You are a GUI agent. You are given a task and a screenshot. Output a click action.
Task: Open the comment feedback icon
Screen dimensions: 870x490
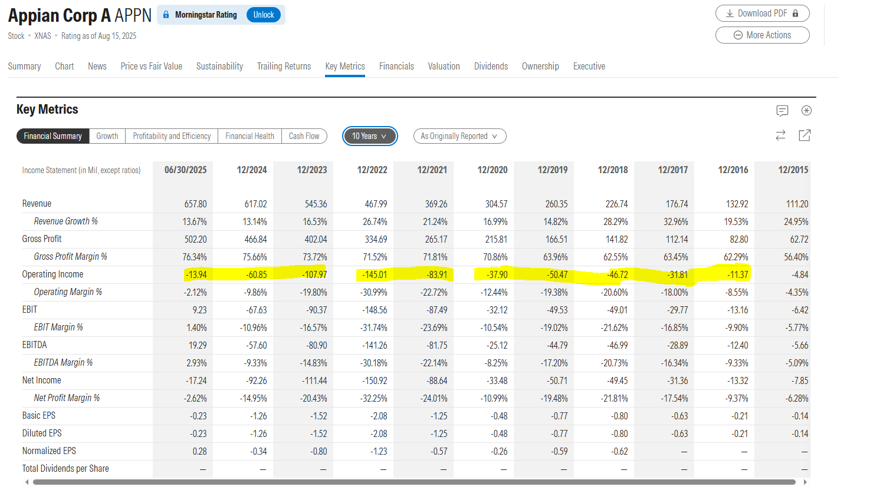tap(782, 111)
